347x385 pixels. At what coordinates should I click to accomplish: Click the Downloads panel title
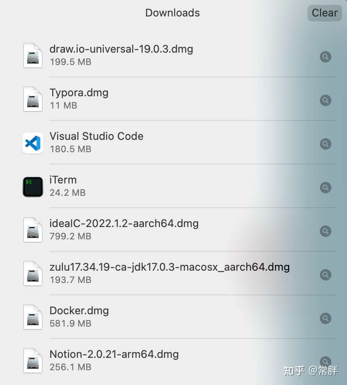click(x=172, y=13)
